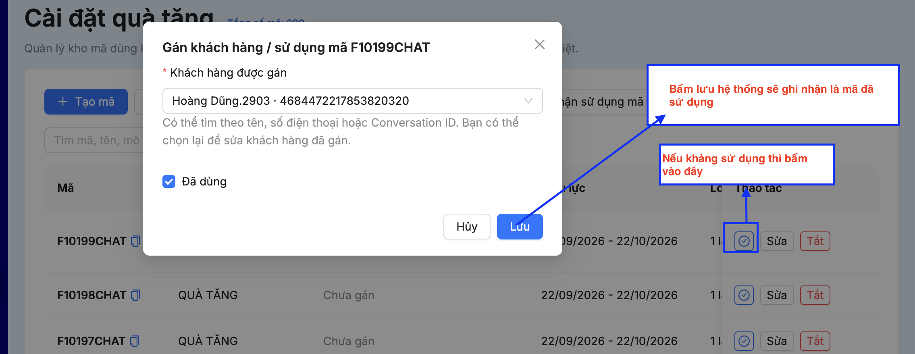The width and height of the screenshot is (915, 354).
Task: Click the validity dates in the F10198CHAT row
Action: tap(609, 295)
